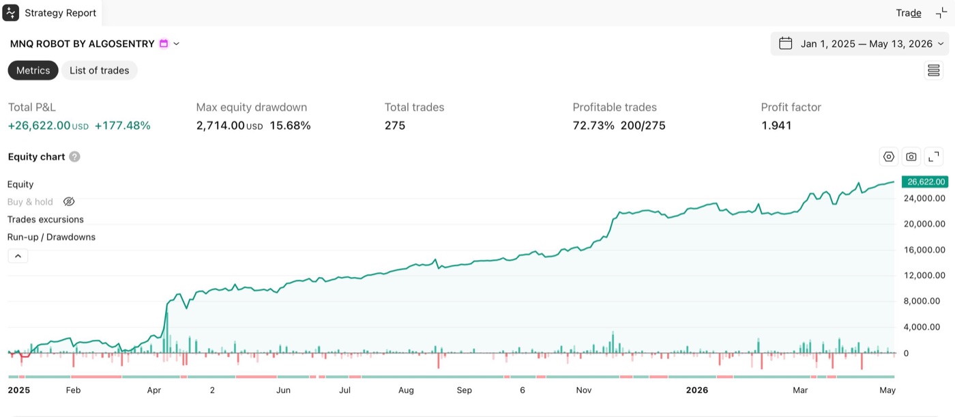Click the Equity chart help question icon

click(x=74, y=157)
